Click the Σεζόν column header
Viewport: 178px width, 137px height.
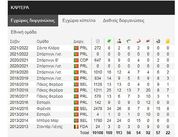click(x=15, y=42)
